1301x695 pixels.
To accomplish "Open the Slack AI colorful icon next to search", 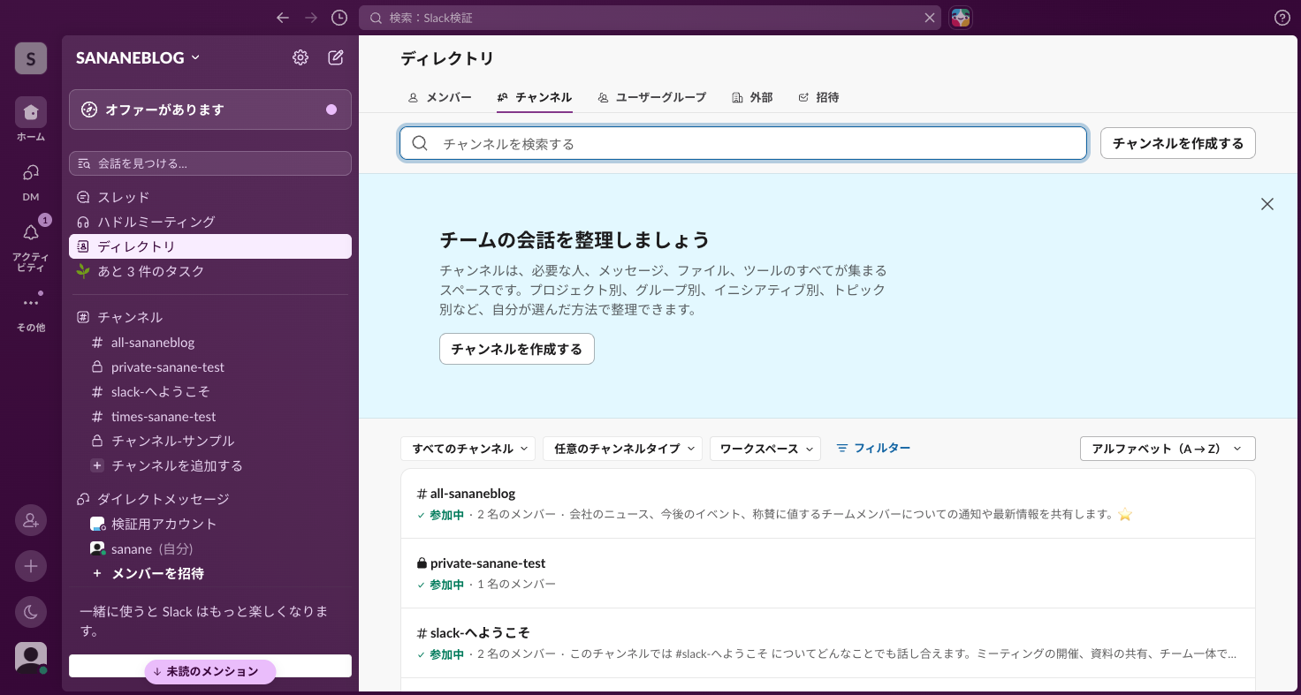I will pyautogui.click(x=961, y=18).
